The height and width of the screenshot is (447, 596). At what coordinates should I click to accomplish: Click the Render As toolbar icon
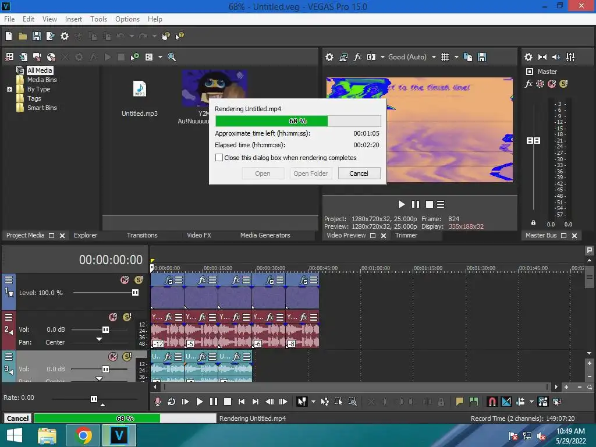coord(50,36)
